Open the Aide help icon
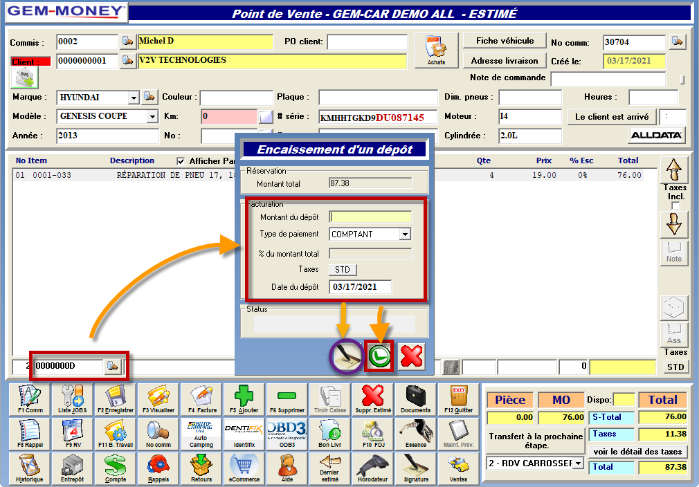The image size is (699, 487). [287, 468]
